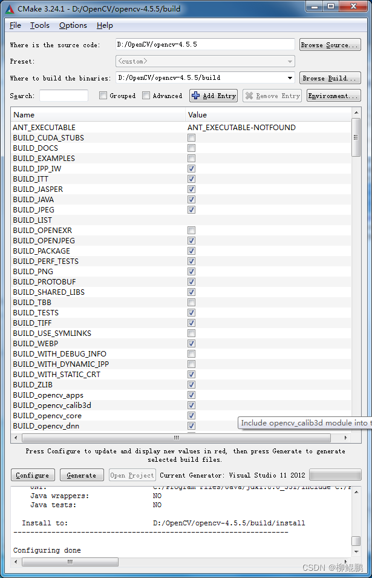Select the BUILD_LIST entry
The image size is (372, 578).
(x=33, y=220)
